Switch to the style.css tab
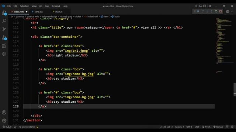Screen dimensions: 236x132 [x=38, y=12]
